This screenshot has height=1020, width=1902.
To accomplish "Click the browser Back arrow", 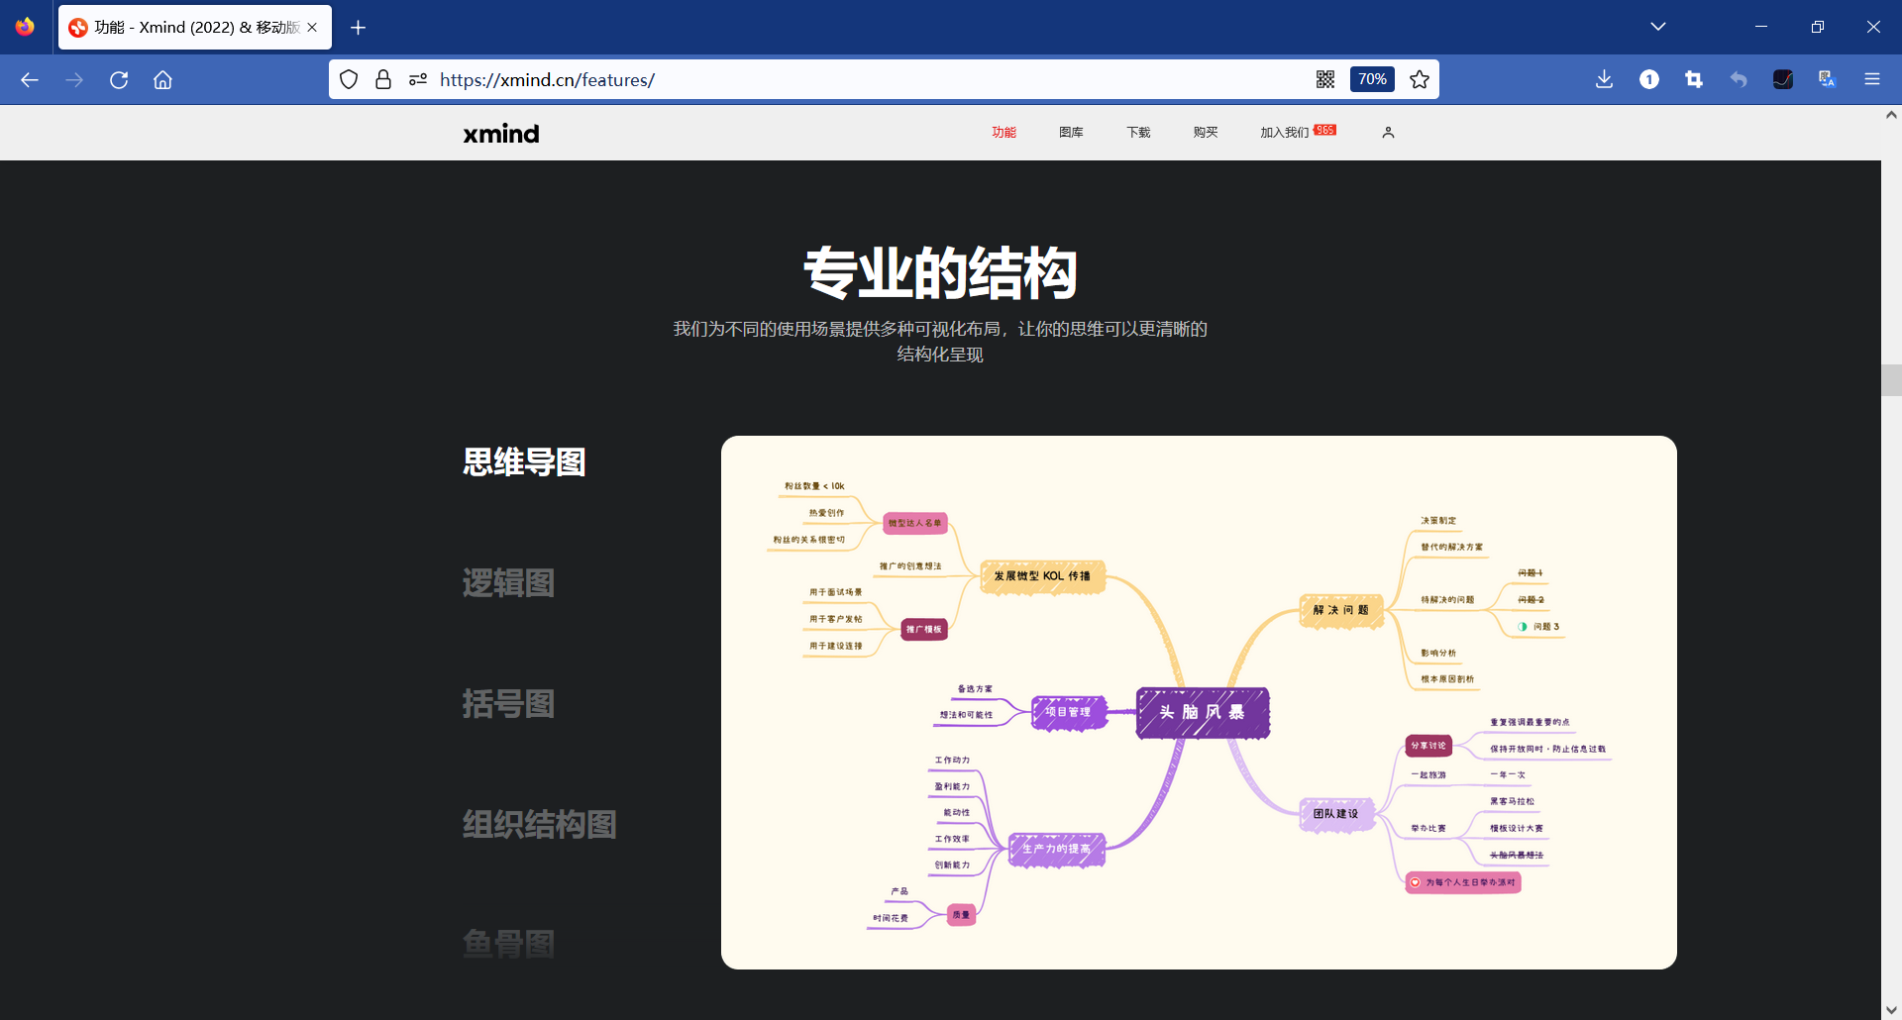I will 30,80.
